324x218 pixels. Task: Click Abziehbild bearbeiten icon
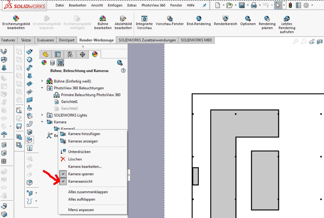pyautogui.click(x=123, y=18)
